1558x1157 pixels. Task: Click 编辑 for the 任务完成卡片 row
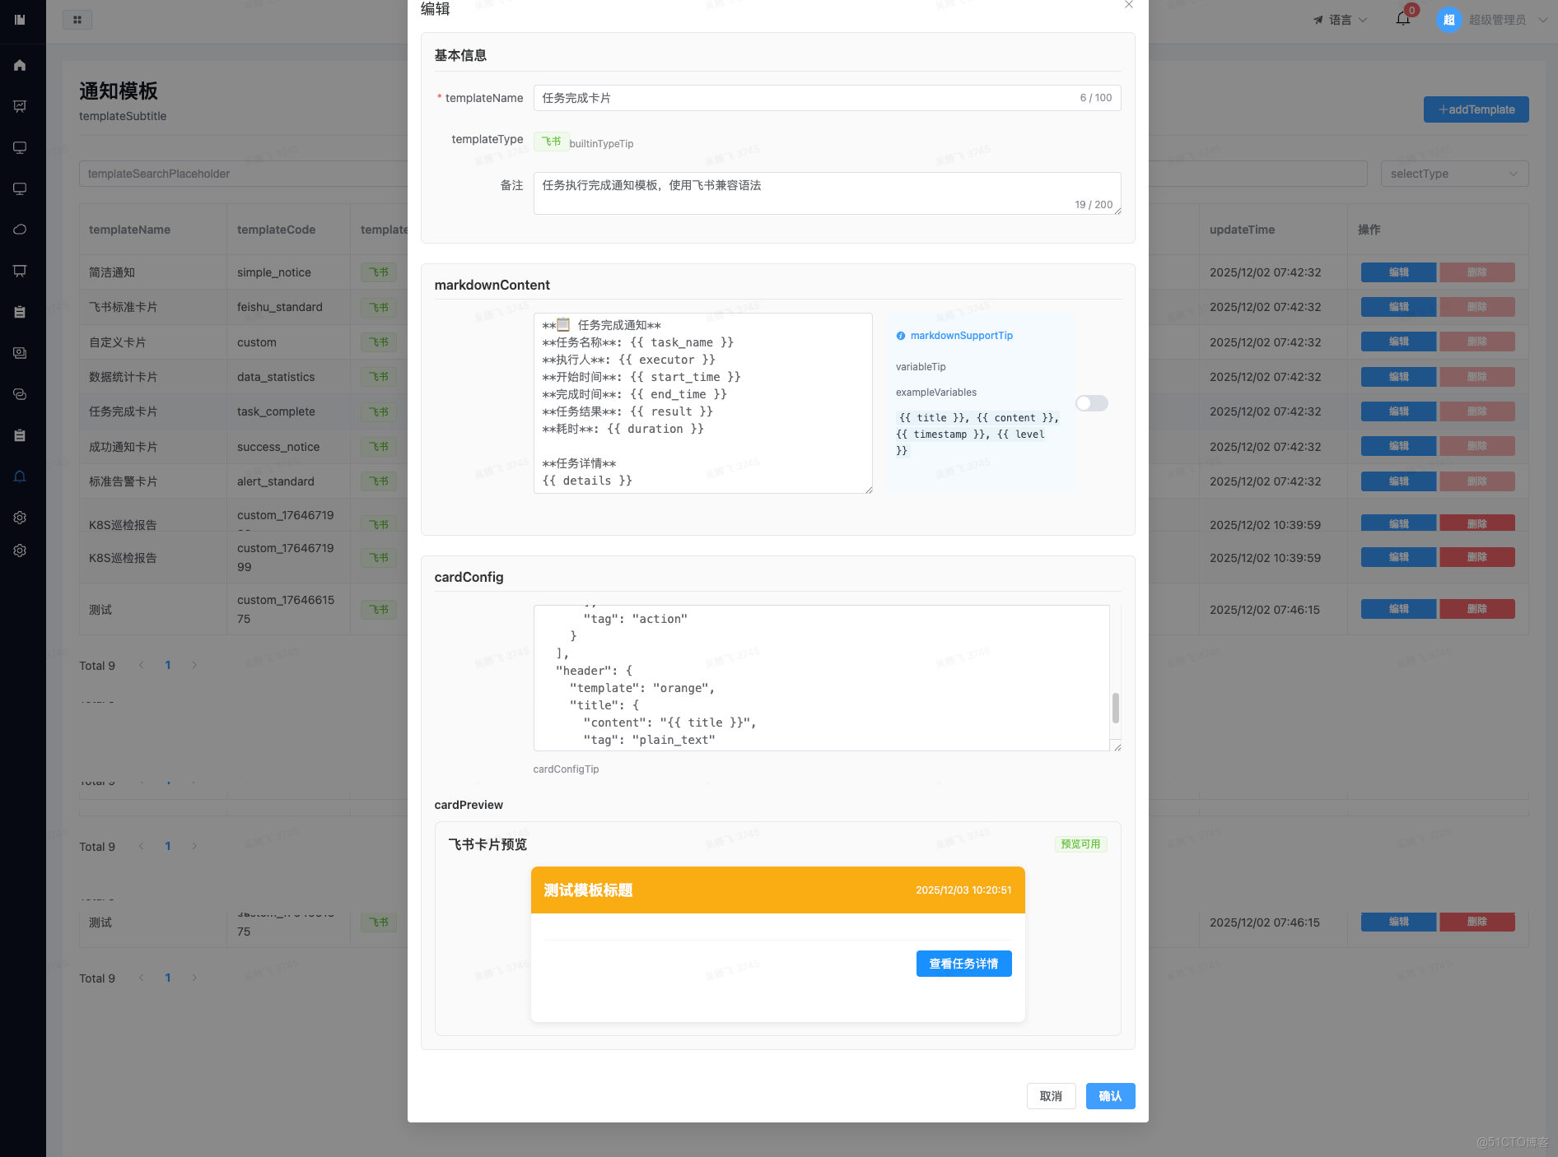point(1398,411)
